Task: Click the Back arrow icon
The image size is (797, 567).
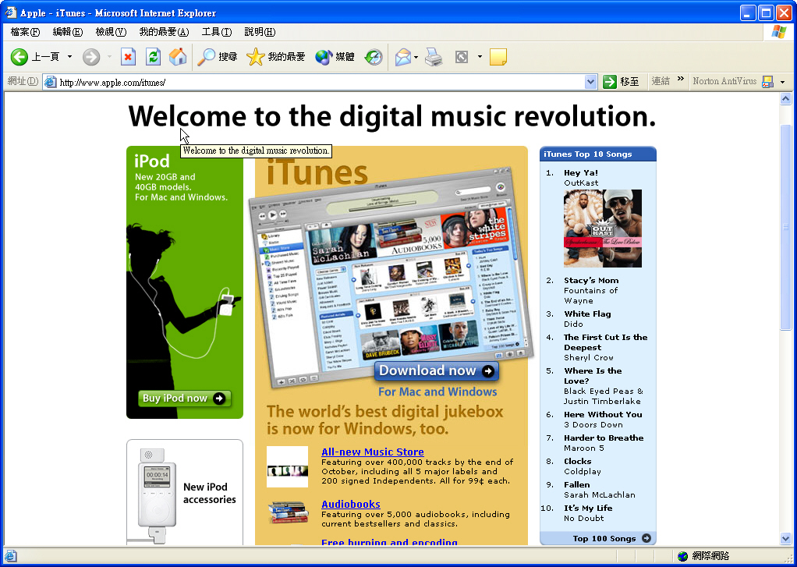Action: click(x=19, y=56)
